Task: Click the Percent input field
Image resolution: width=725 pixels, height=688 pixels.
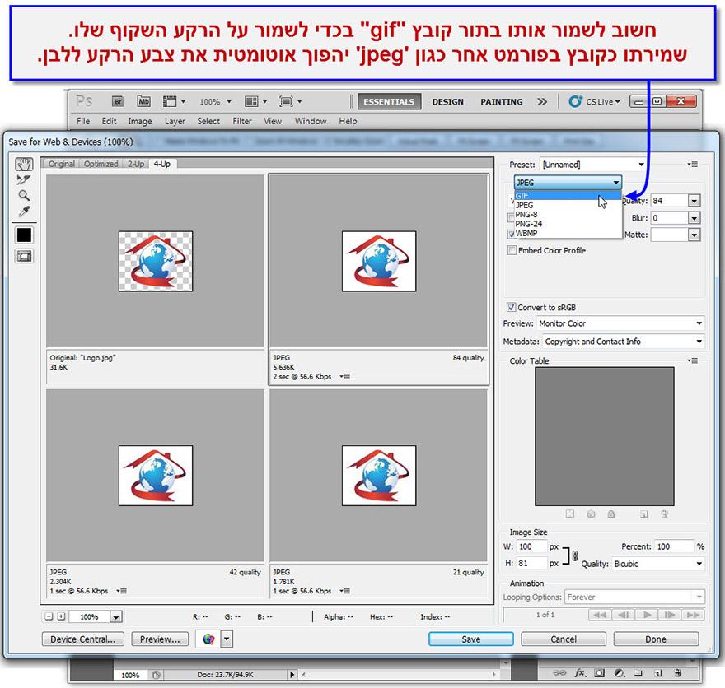Action: tap(675, 546)
